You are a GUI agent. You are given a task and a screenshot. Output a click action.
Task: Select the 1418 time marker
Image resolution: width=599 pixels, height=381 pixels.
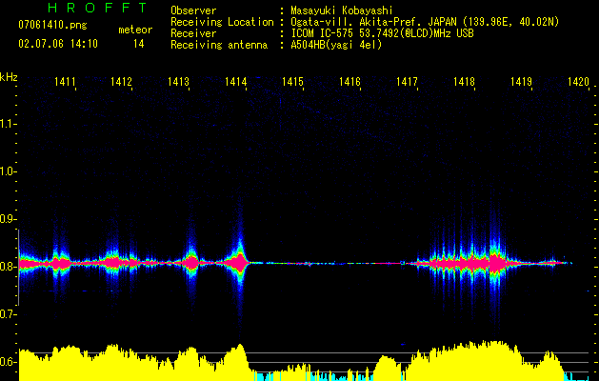[464, 83]
